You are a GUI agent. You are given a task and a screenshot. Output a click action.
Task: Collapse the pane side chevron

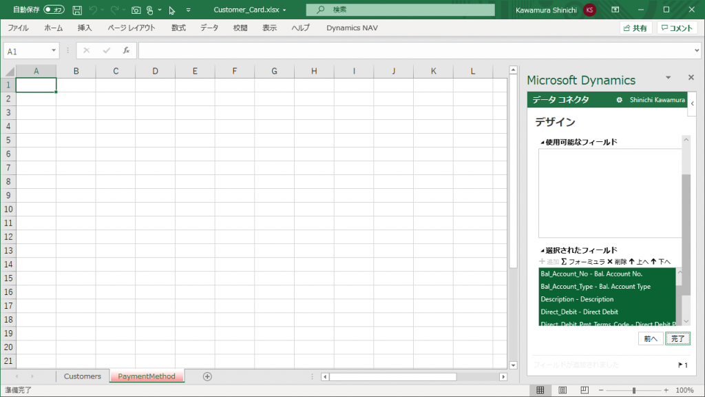[x=693, y=103]
